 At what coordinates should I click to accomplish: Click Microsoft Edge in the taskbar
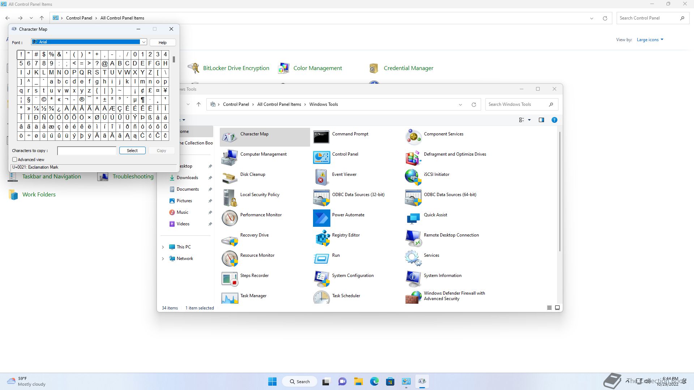click(x=374, y=381)
